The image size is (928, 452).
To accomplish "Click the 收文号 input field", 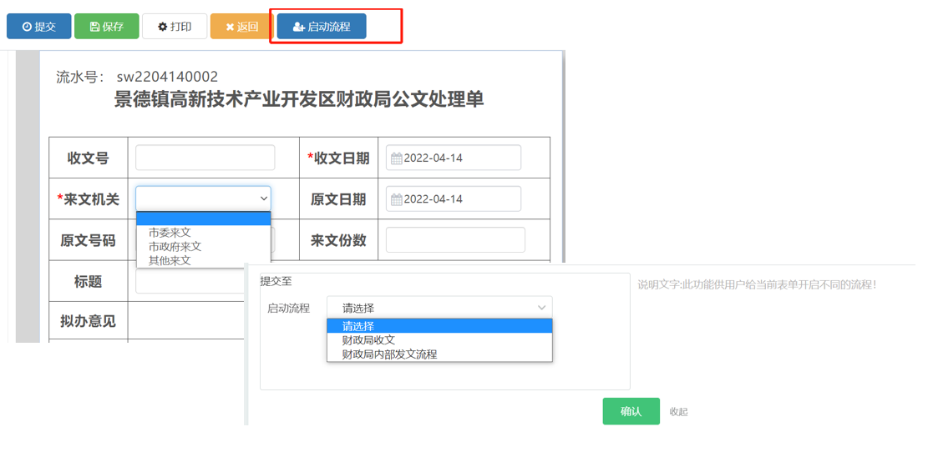I will tap(205, 158).
